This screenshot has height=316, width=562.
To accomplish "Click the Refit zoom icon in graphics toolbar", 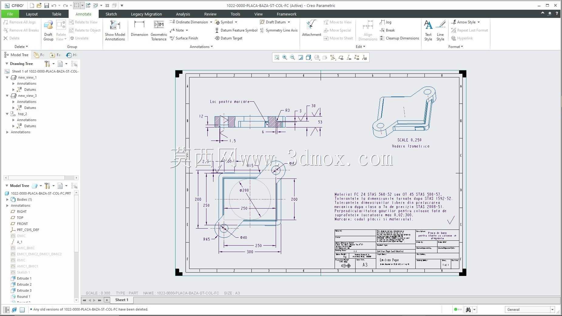I will 277,57.
